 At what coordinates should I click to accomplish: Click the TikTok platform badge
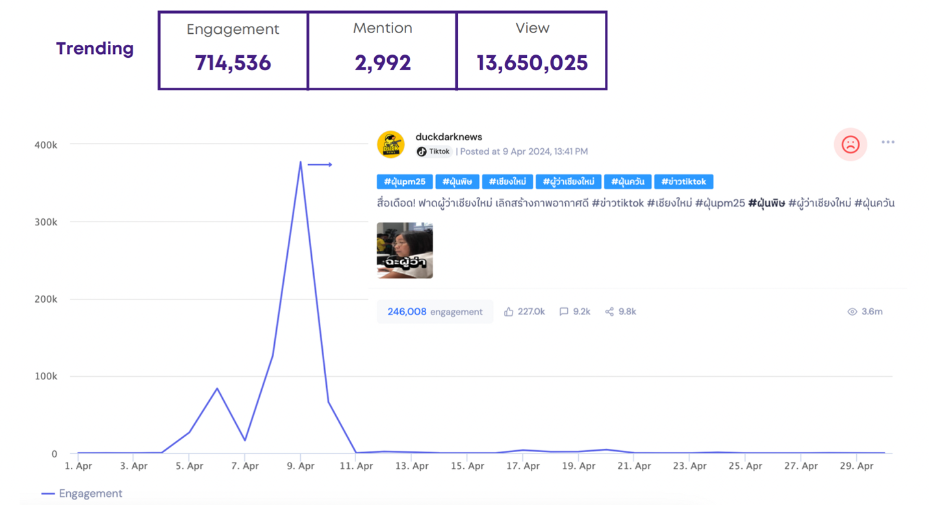click(x=434, y=151)
